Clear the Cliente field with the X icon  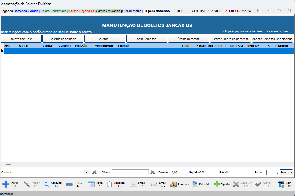click(x=153, y=172)
